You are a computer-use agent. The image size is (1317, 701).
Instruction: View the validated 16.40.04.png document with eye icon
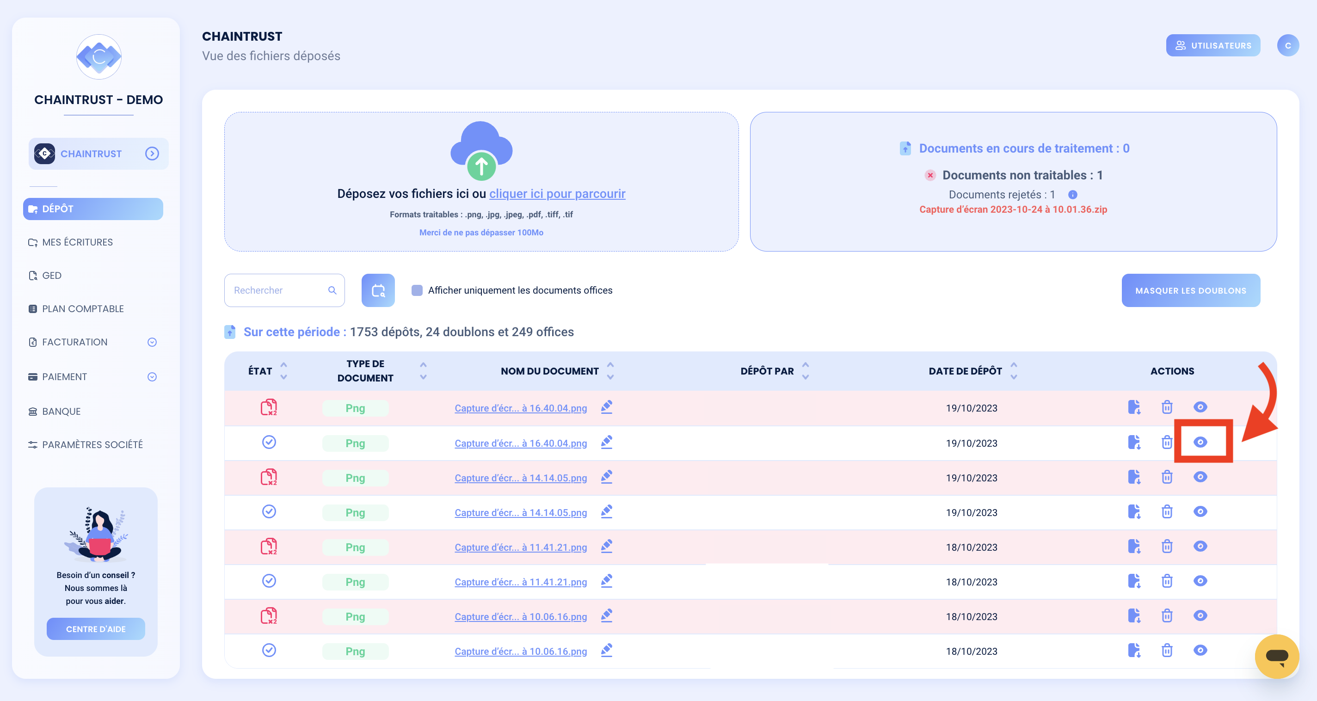[1200, 442]
